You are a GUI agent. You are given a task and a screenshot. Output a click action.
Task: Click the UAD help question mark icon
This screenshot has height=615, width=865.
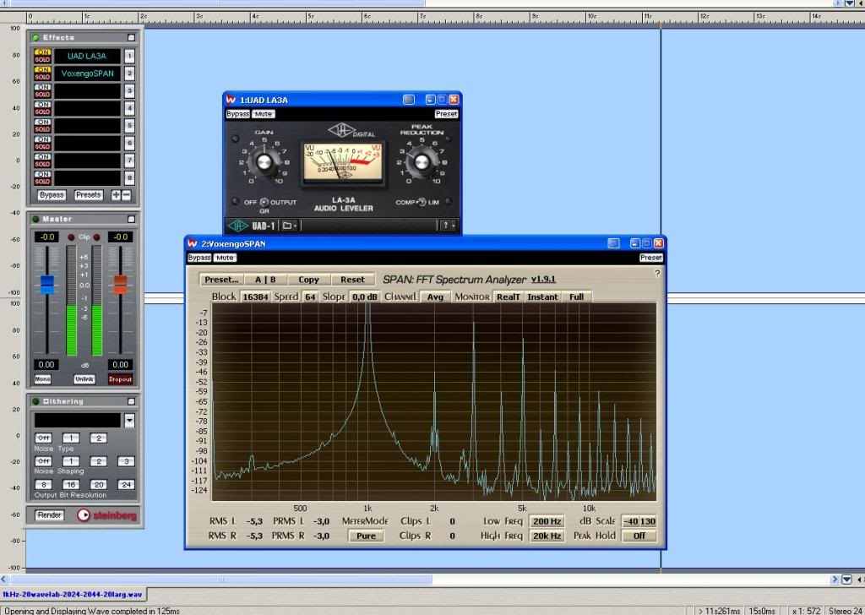[447, 226]
